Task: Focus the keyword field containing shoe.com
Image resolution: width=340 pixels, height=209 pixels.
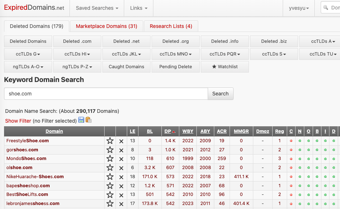Action: click(106, 94)
